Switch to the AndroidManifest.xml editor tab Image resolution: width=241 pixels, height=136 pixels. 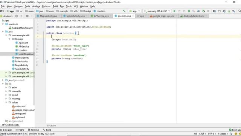click(194, 16)
